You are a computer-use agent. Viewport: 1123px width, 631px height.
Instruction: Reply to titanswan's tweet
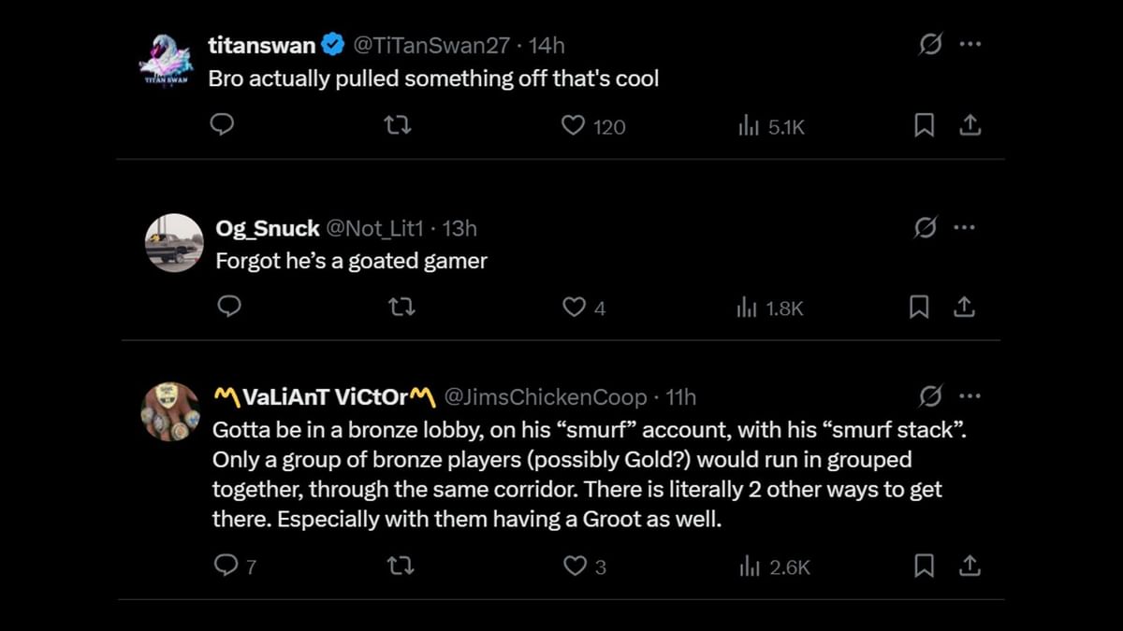222,125
